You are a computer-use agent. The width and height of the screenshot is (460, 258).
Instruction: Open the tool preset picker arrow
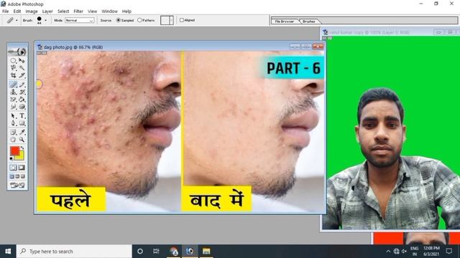click(x=17, y=21)
